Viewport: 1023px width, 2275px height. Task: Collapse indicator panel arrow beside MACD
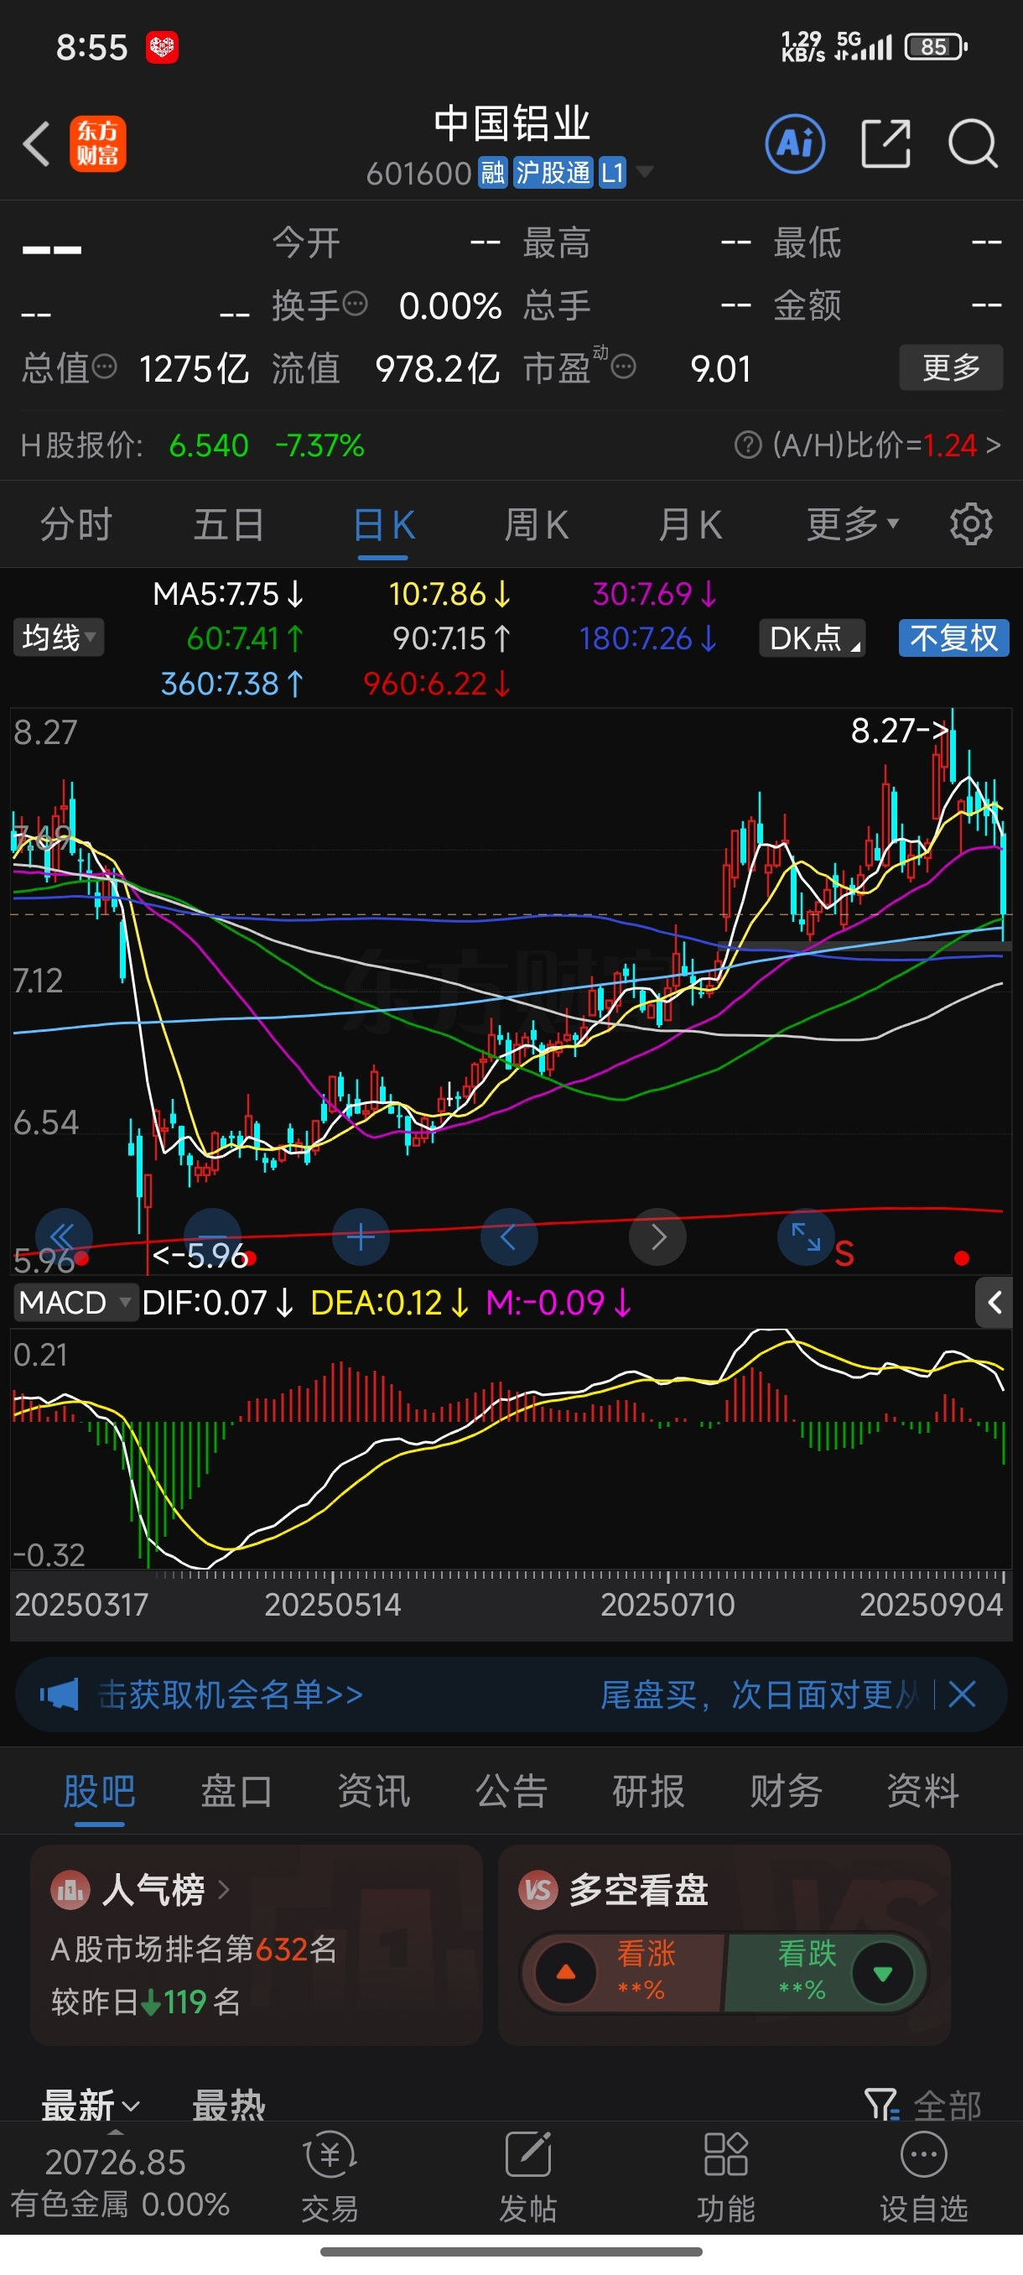click(x=994, y=1302)
